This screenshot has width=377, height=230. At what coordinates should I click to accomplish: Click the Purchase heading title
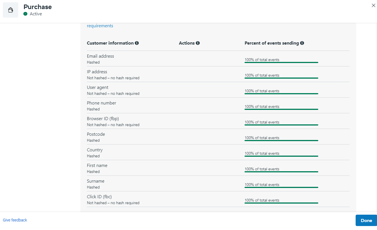[38, 7]
